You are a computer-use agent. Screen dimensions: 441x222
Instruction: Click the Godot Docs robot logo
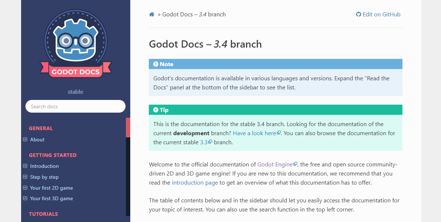[x=76, y=43]
